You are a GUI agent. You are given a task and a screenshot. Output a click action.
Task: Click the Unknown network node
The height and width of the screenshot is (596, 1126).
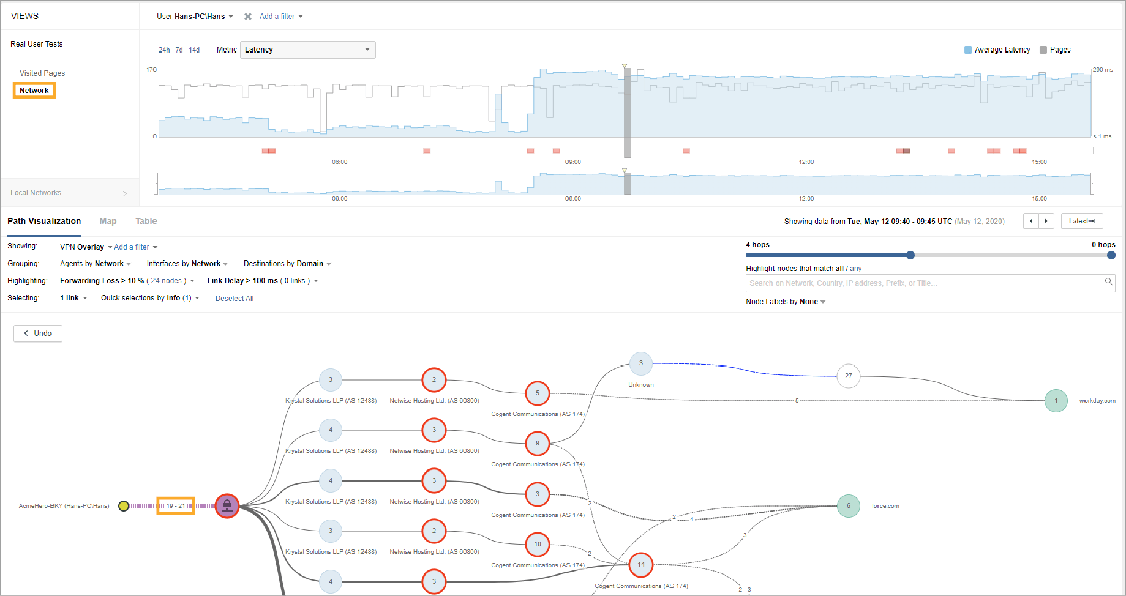click(640, 363)
